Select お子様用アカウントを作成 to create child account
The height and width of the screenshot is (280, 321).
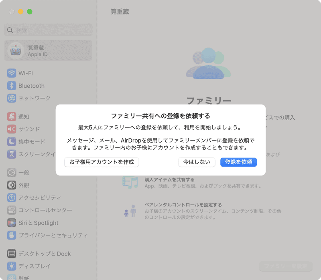coord(102,162)
